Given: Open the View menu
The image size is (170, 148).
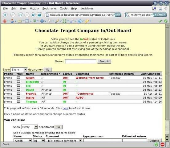Looking at the screenshot, I should pyautogui.click(x=23, y=8).
